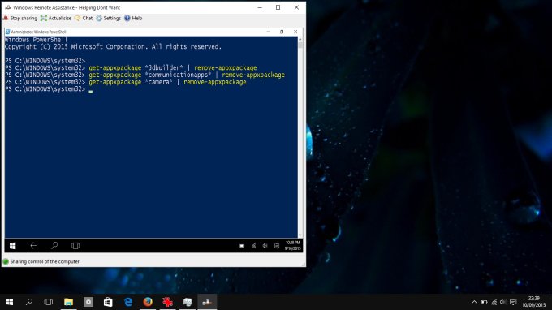This screenshot has width=552, height=310.
Task: Click the PowerShell scrollbar up arrow
Action: click(300, 39)
